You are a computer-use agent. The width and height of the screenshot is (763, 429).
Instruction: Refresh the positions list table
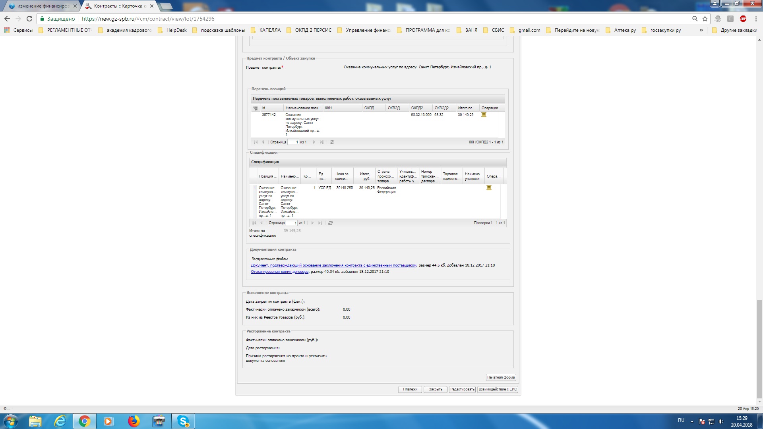pos(332,142)
